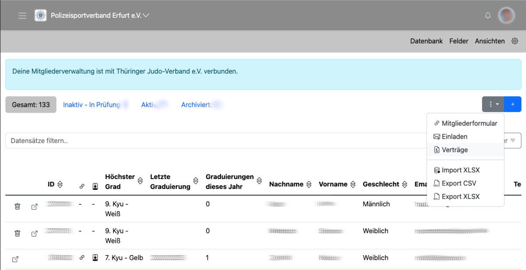Open the settings gear icon

tap(515, 41)
